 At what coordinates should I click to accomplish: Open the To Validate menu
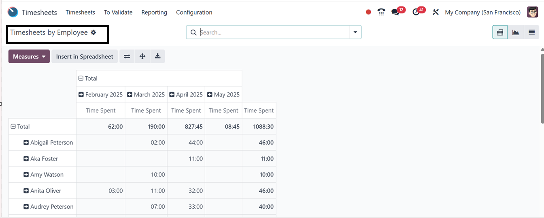click(118, 12)
